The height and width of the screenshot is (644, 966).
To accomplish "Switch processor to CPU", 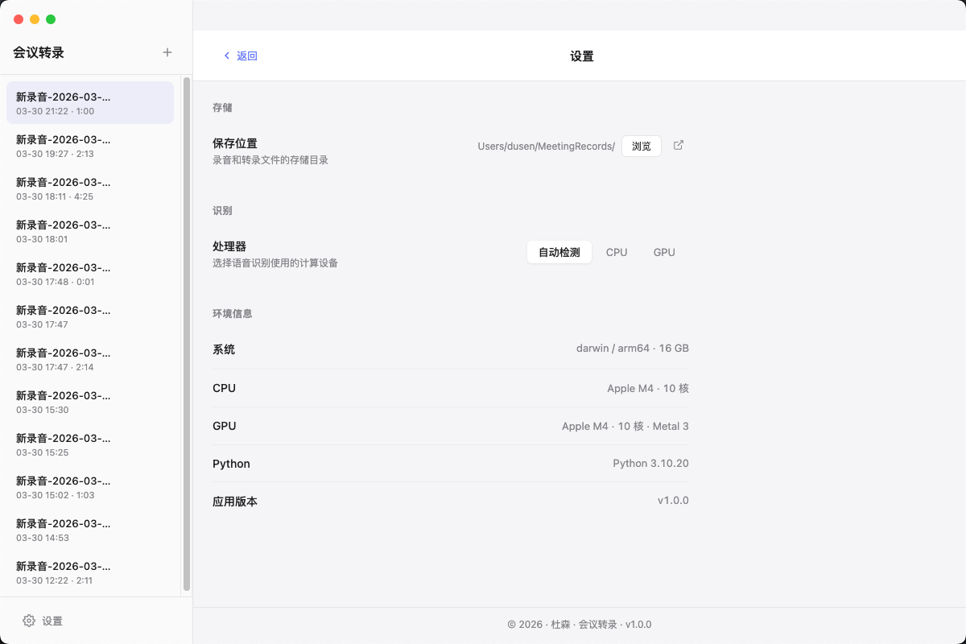I will tap(617, 251).
